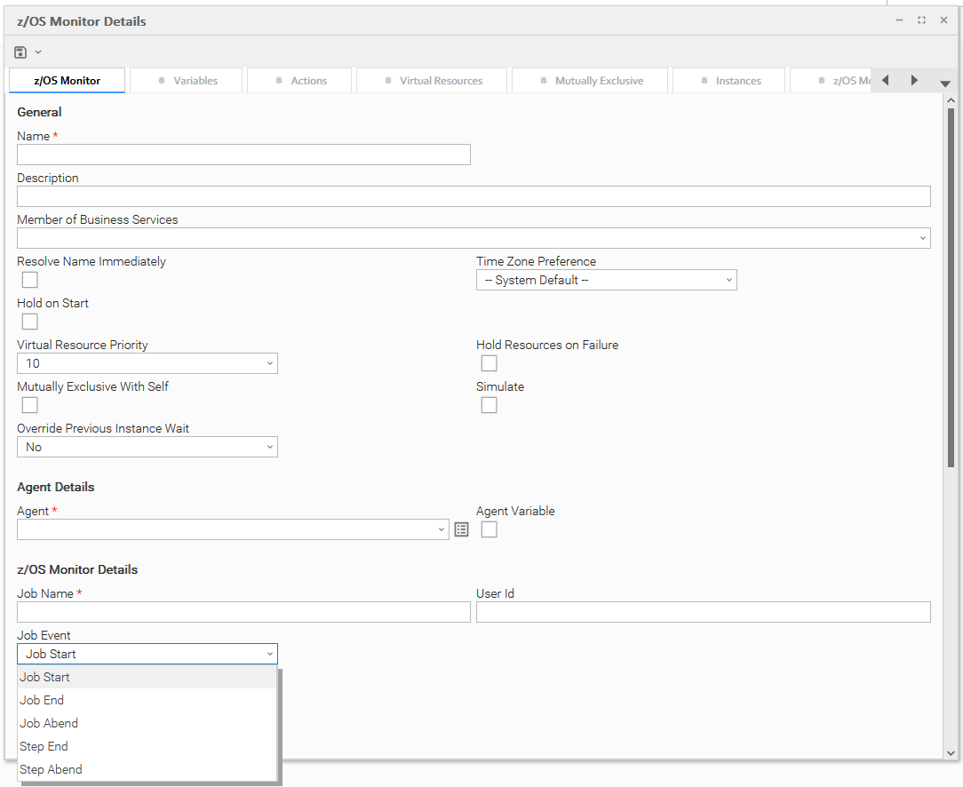Maximize the z/OS Monitor Details window
963x787 pixels.
pyautogui.click(x=921, y=20)
